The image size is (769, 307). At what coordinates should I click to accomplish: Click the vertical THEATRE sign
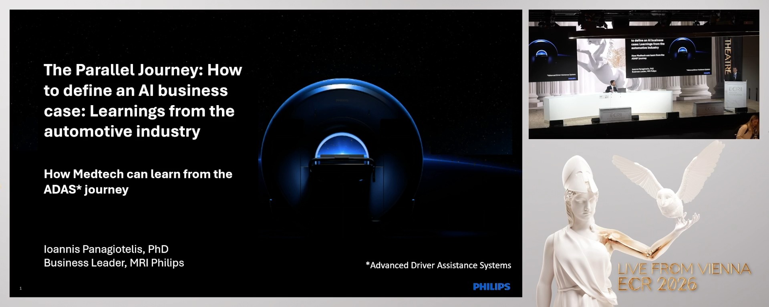(728, 56)
